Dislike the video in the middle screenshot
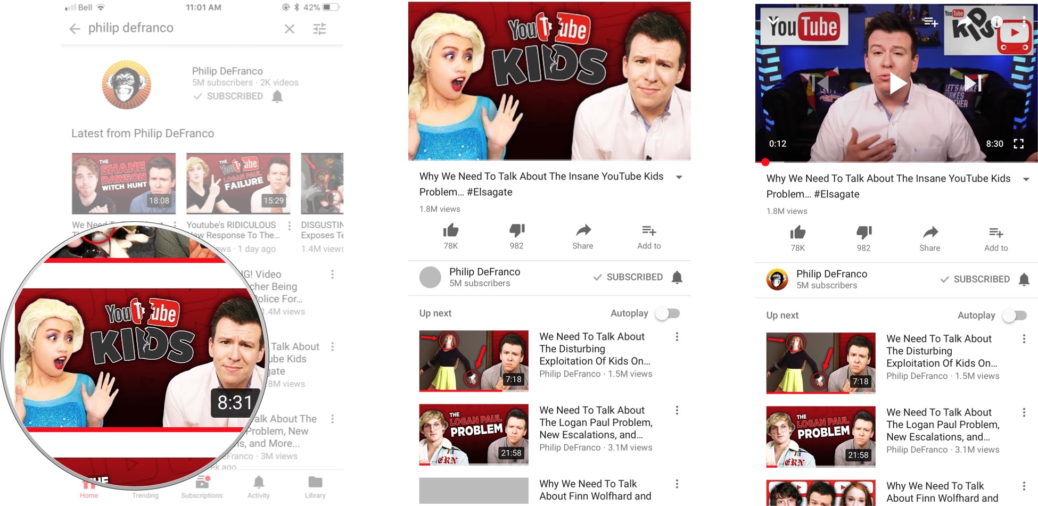This screenshot has height=506, width=1038. 517,230
